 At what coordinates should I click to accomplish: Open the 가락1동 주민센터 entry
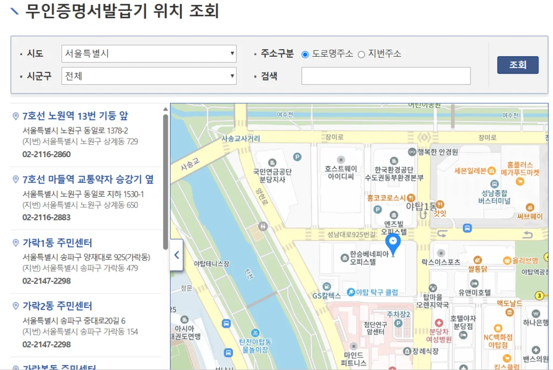point(57,243)
